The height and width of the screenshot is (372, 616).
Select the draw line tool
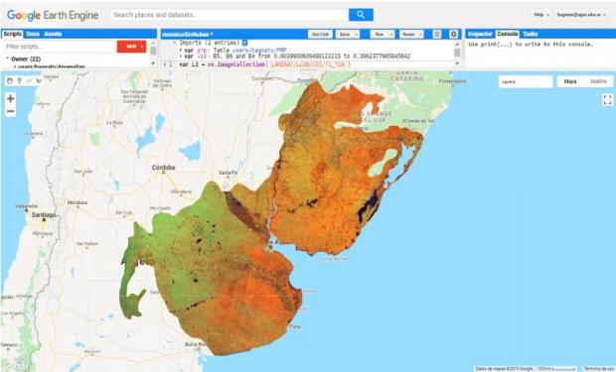pos(29,80)
